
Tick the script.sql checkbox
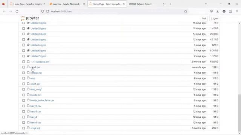coord(23,128)
